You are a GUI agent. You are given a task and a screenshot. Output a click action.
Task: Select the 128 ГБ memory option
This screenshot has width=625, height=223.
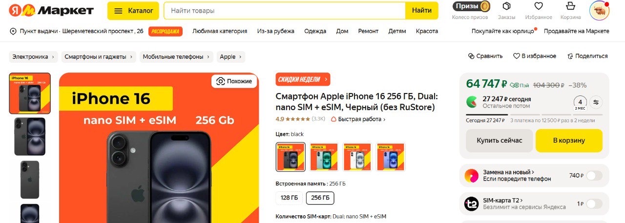click(x=289, y=198)
